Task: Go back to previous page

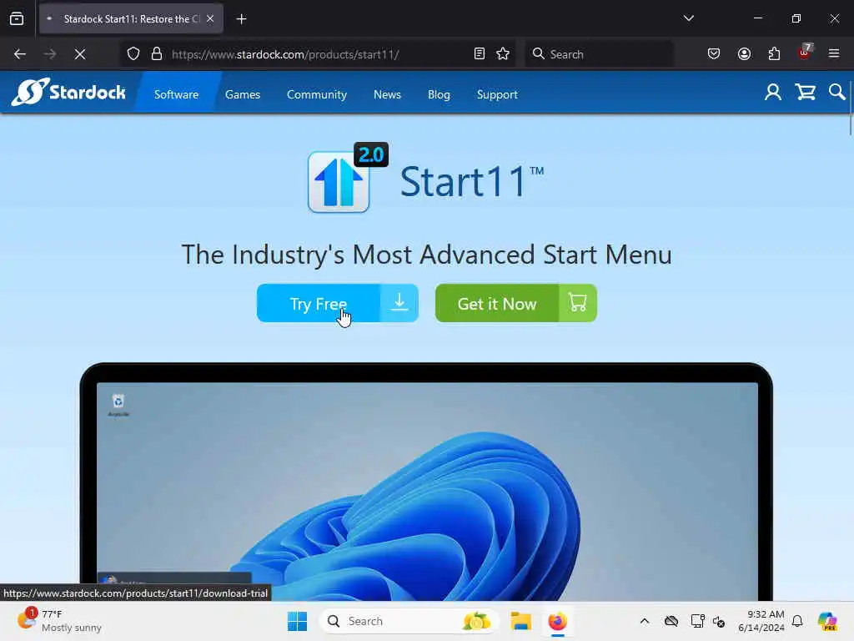Action: [x=20, y=54]
